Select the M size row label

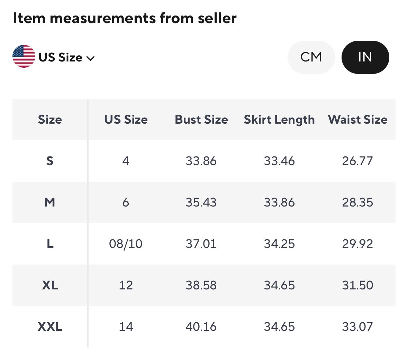pos(50,202)
